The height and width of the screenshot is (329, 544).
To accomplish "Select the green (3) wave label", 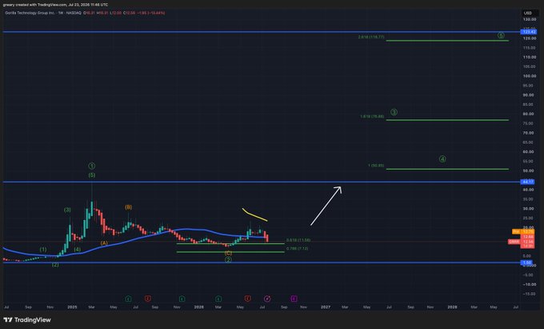I will tap(67, 210).
